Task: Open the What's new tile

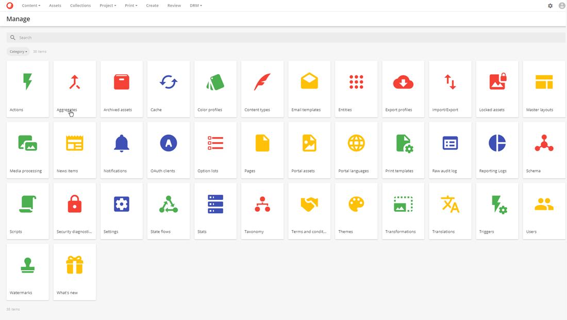Action: 74,265
